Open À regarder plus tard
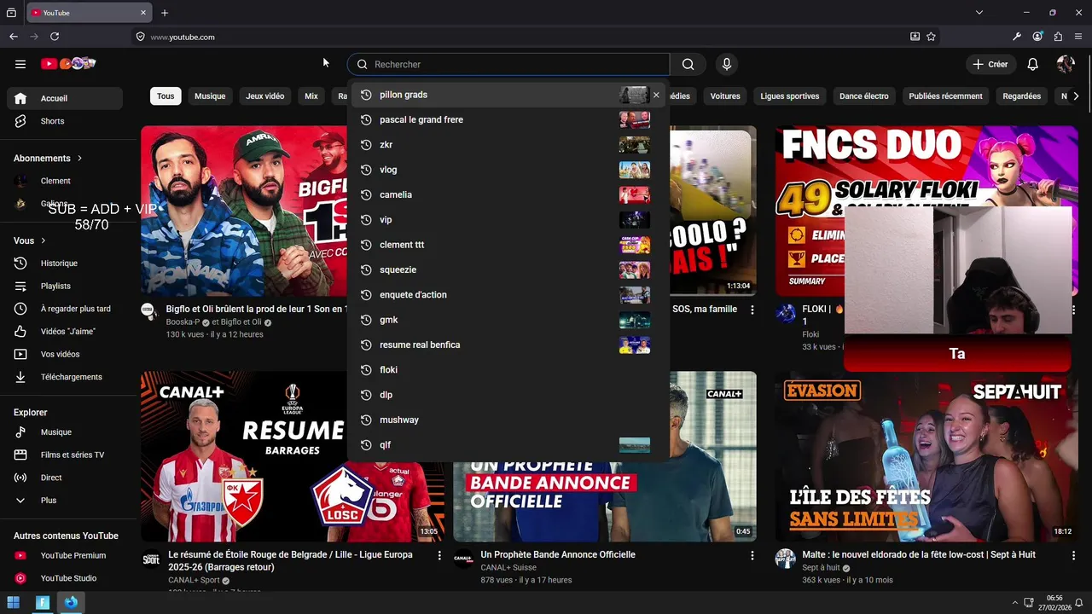 coord(65,309)
